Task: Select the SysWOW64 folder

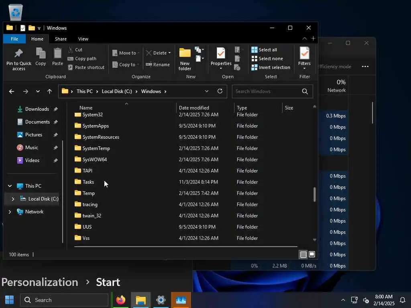Action: (x=94, y=160)
